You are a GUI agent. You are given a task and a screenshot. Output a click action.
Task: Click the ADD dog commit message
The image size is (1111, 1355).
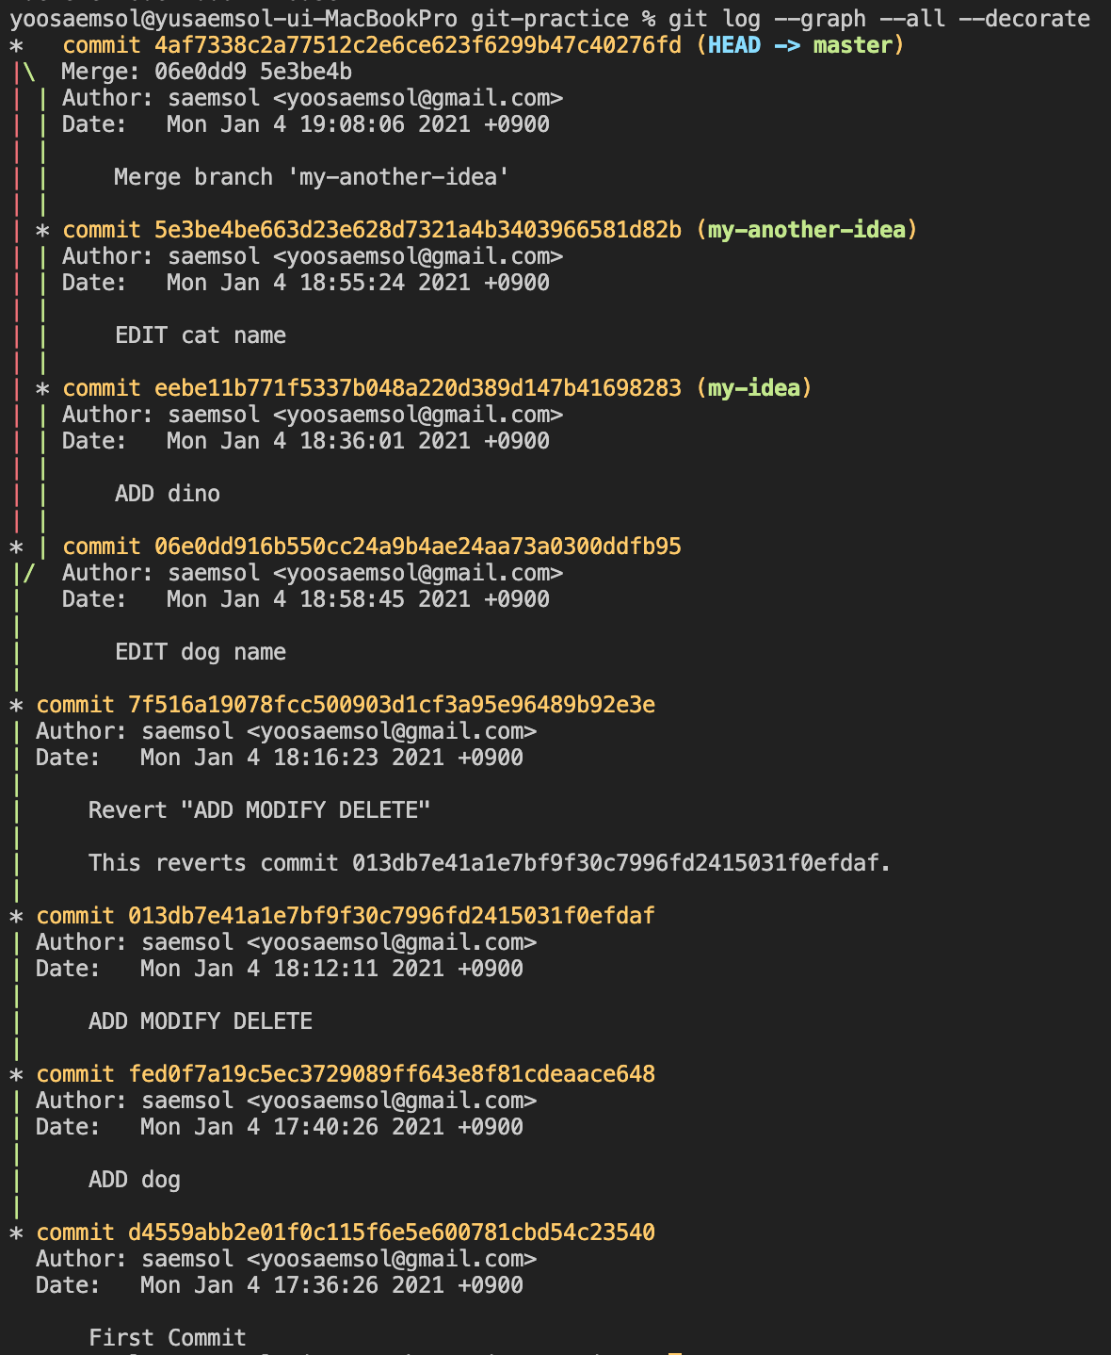tap(135, 1180)
